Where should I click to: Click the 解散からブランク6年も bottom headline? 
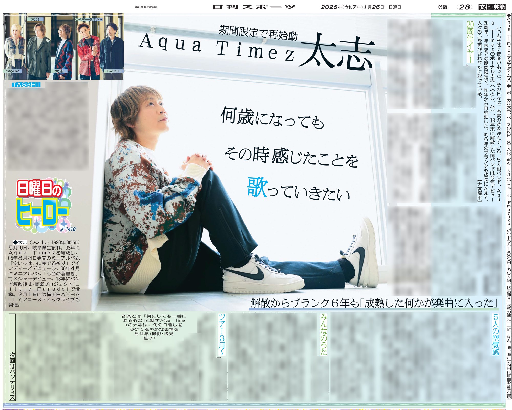(374, 303)
